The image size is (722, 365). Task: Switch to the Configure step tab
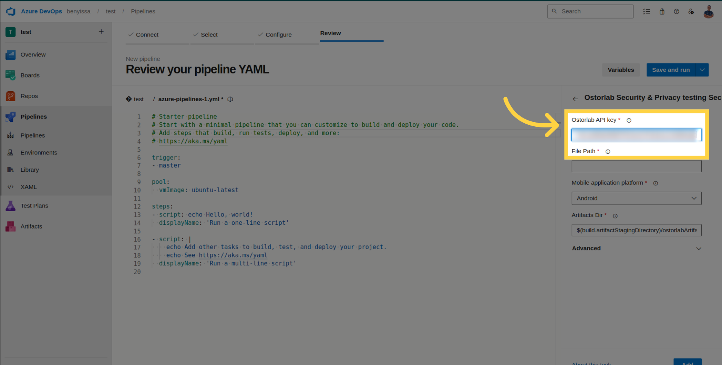click(278, 35)
